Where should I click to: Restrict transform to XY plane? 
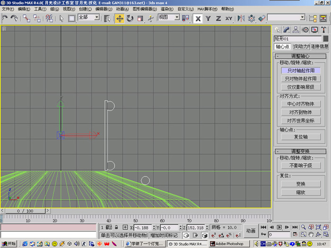point(228,18)
